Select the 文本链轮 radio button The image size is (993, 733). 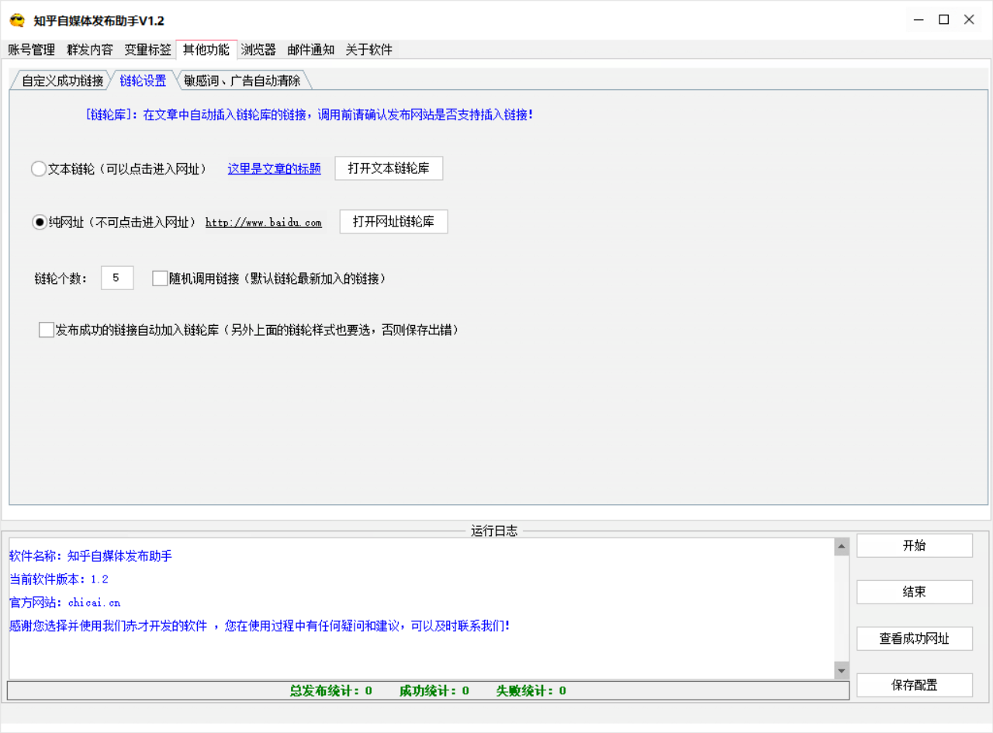tap(39, 169)
